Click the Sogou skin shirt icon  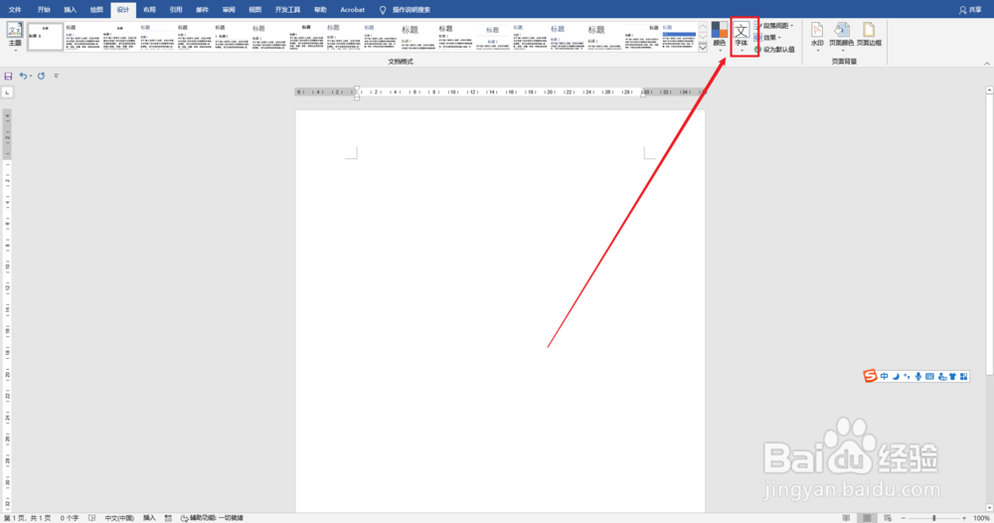(952, 377)
